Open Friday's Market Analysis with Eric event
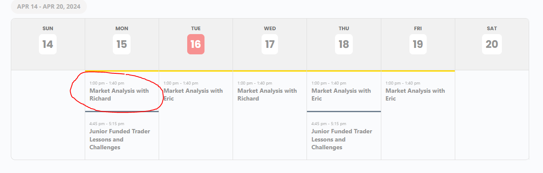This screenshot has height=173, width=543. pos(415,94)
